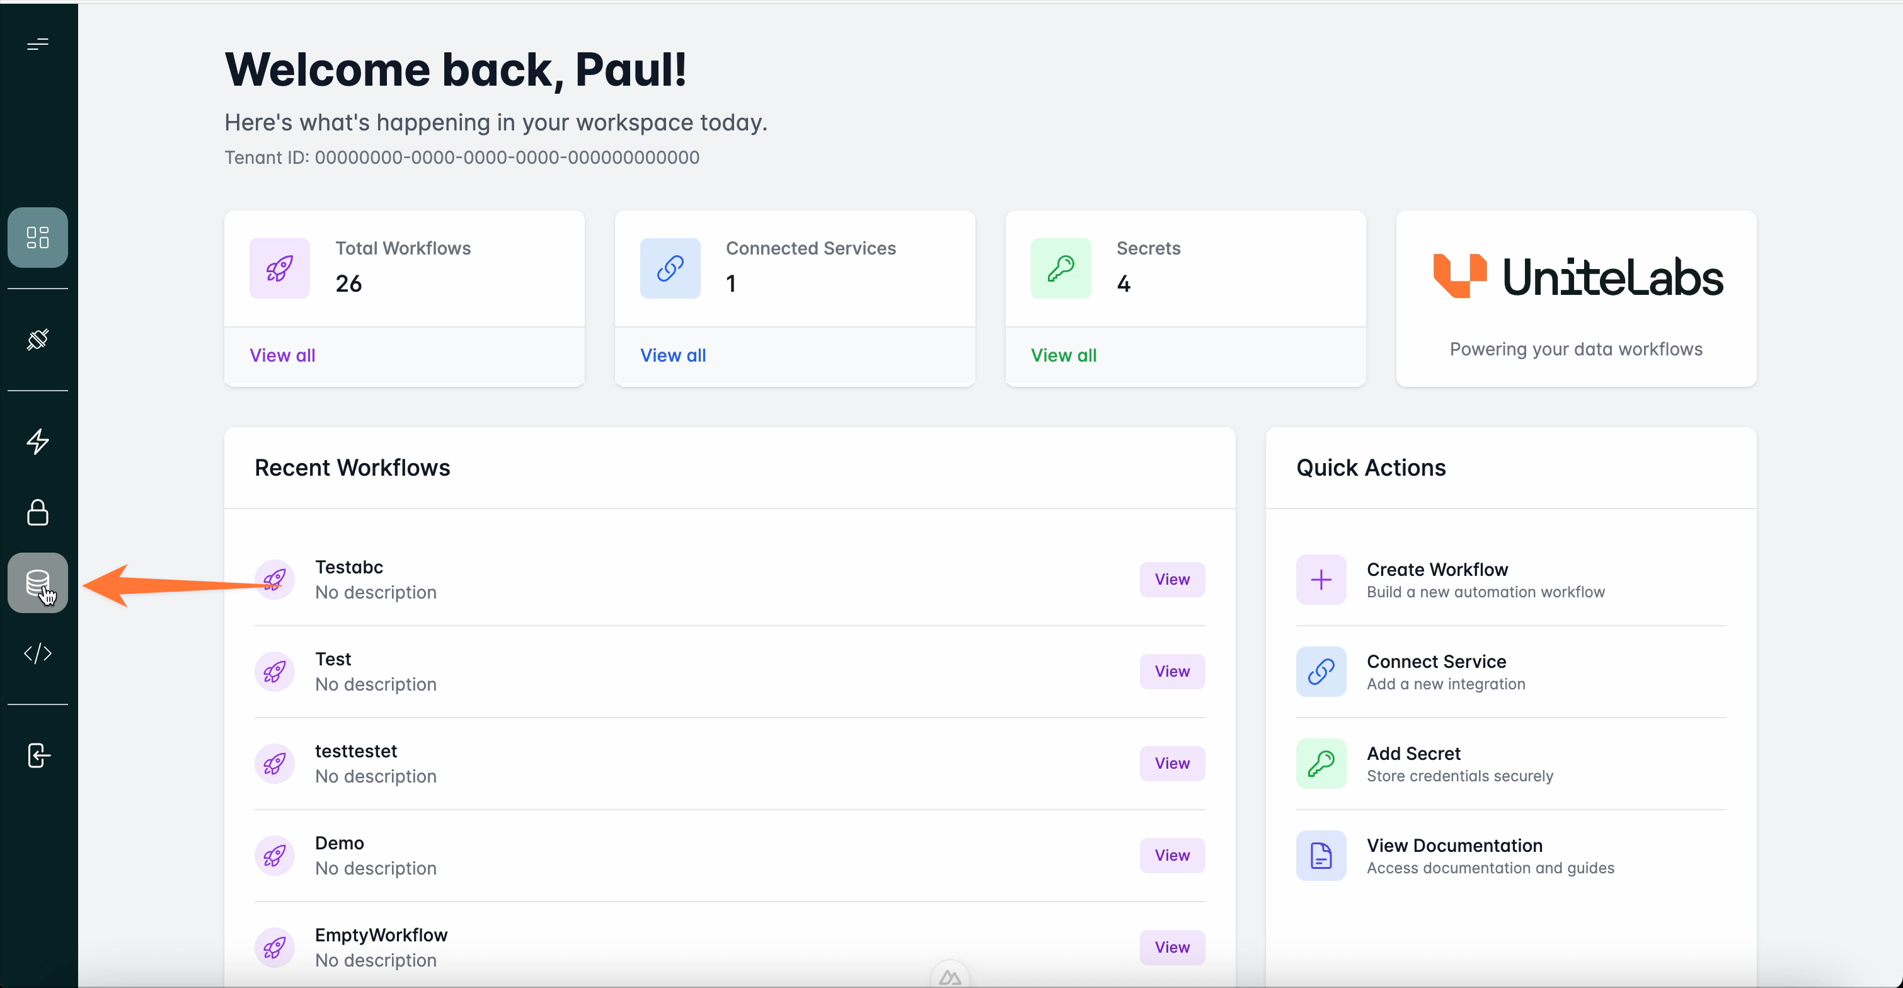
Task: Click the key icon on Secrets card
Action: point(1061,268)
